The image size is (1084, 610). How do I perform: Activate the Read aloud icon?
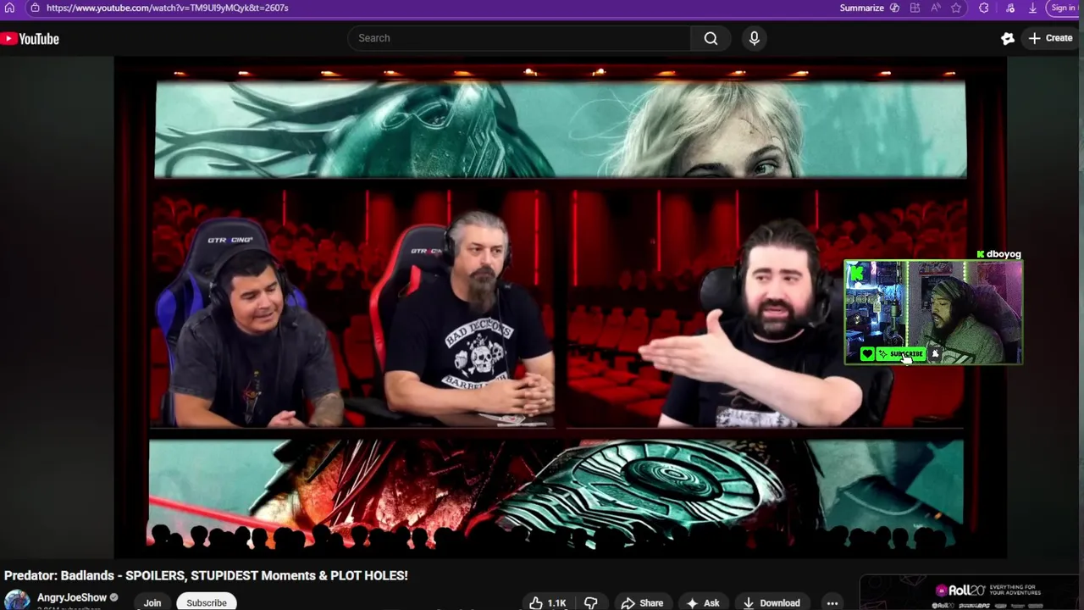tap(936, 8)
